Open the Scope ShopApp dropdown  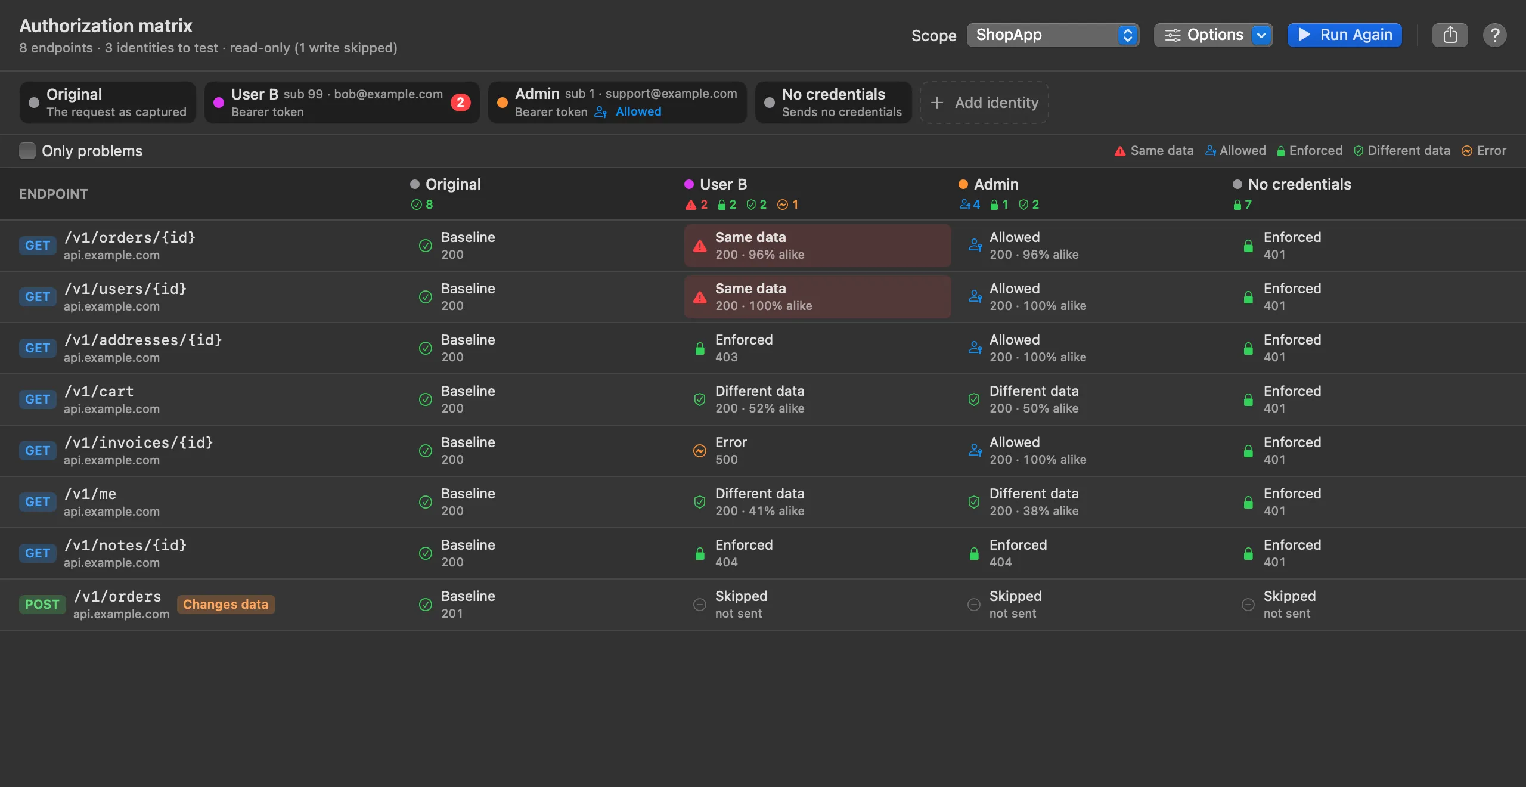tap(1053, 35)
